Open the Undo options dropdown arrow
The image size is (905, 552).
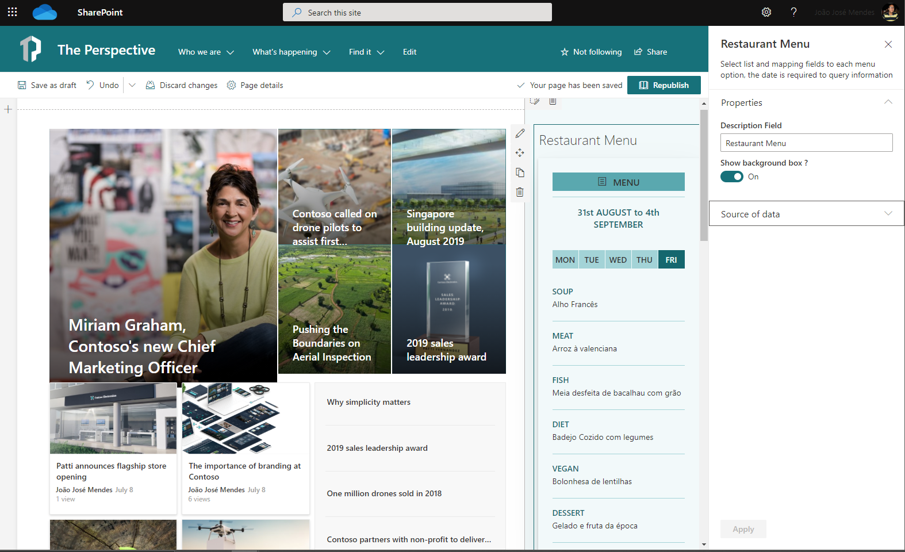click(132, 85)
